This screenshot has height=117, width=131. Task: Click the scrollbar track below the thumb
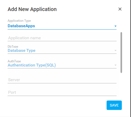click(x=121, y=85)
